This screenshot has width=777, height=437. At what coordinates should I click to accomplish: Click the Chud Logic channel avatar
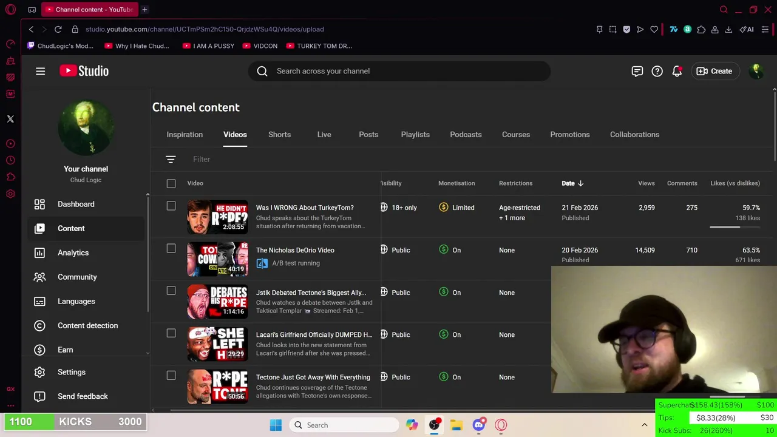pyautogui.click(x=86, y=128)
